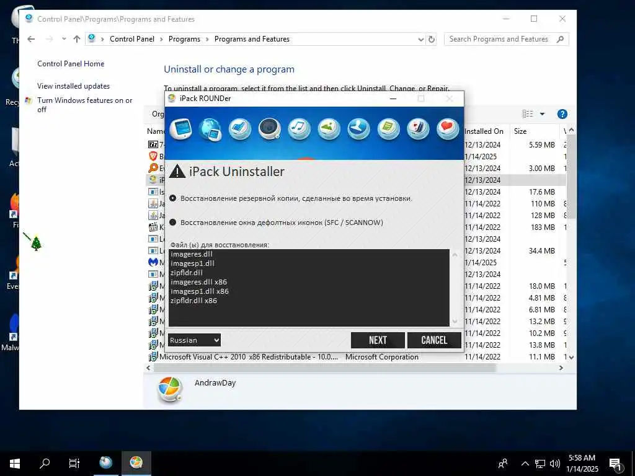Switch to Control Panel taskbar app
The height and width of the screenshot is (476, 635).
pos(105,464)
